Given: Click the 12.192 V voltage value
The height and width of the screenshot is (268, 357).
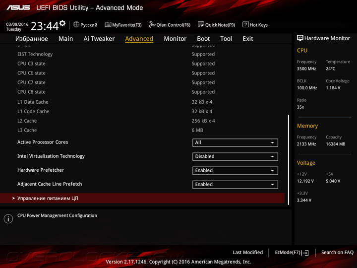Looking at the screenshot, I should pyautogui.click(x=305, y=181).
